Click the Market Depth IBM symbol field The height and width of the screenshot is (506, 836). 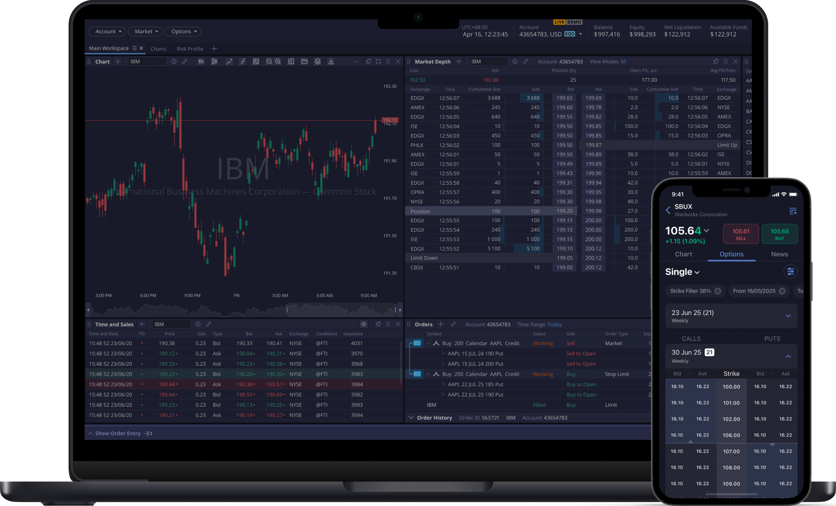488,61
